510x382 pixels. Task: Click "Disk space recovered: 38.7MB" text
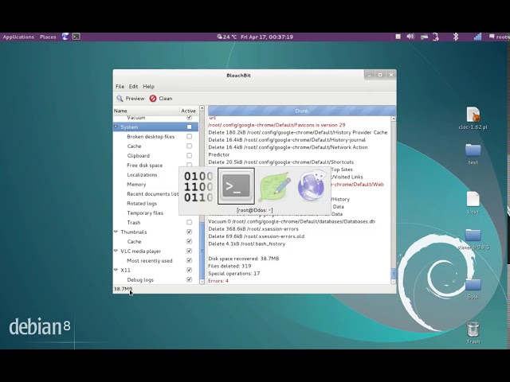point(244,259)
